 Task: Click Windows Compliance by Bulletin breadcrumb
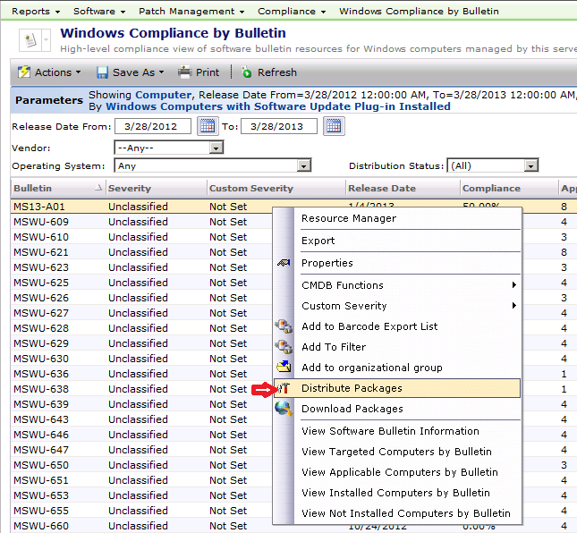(x=419, y=12)
